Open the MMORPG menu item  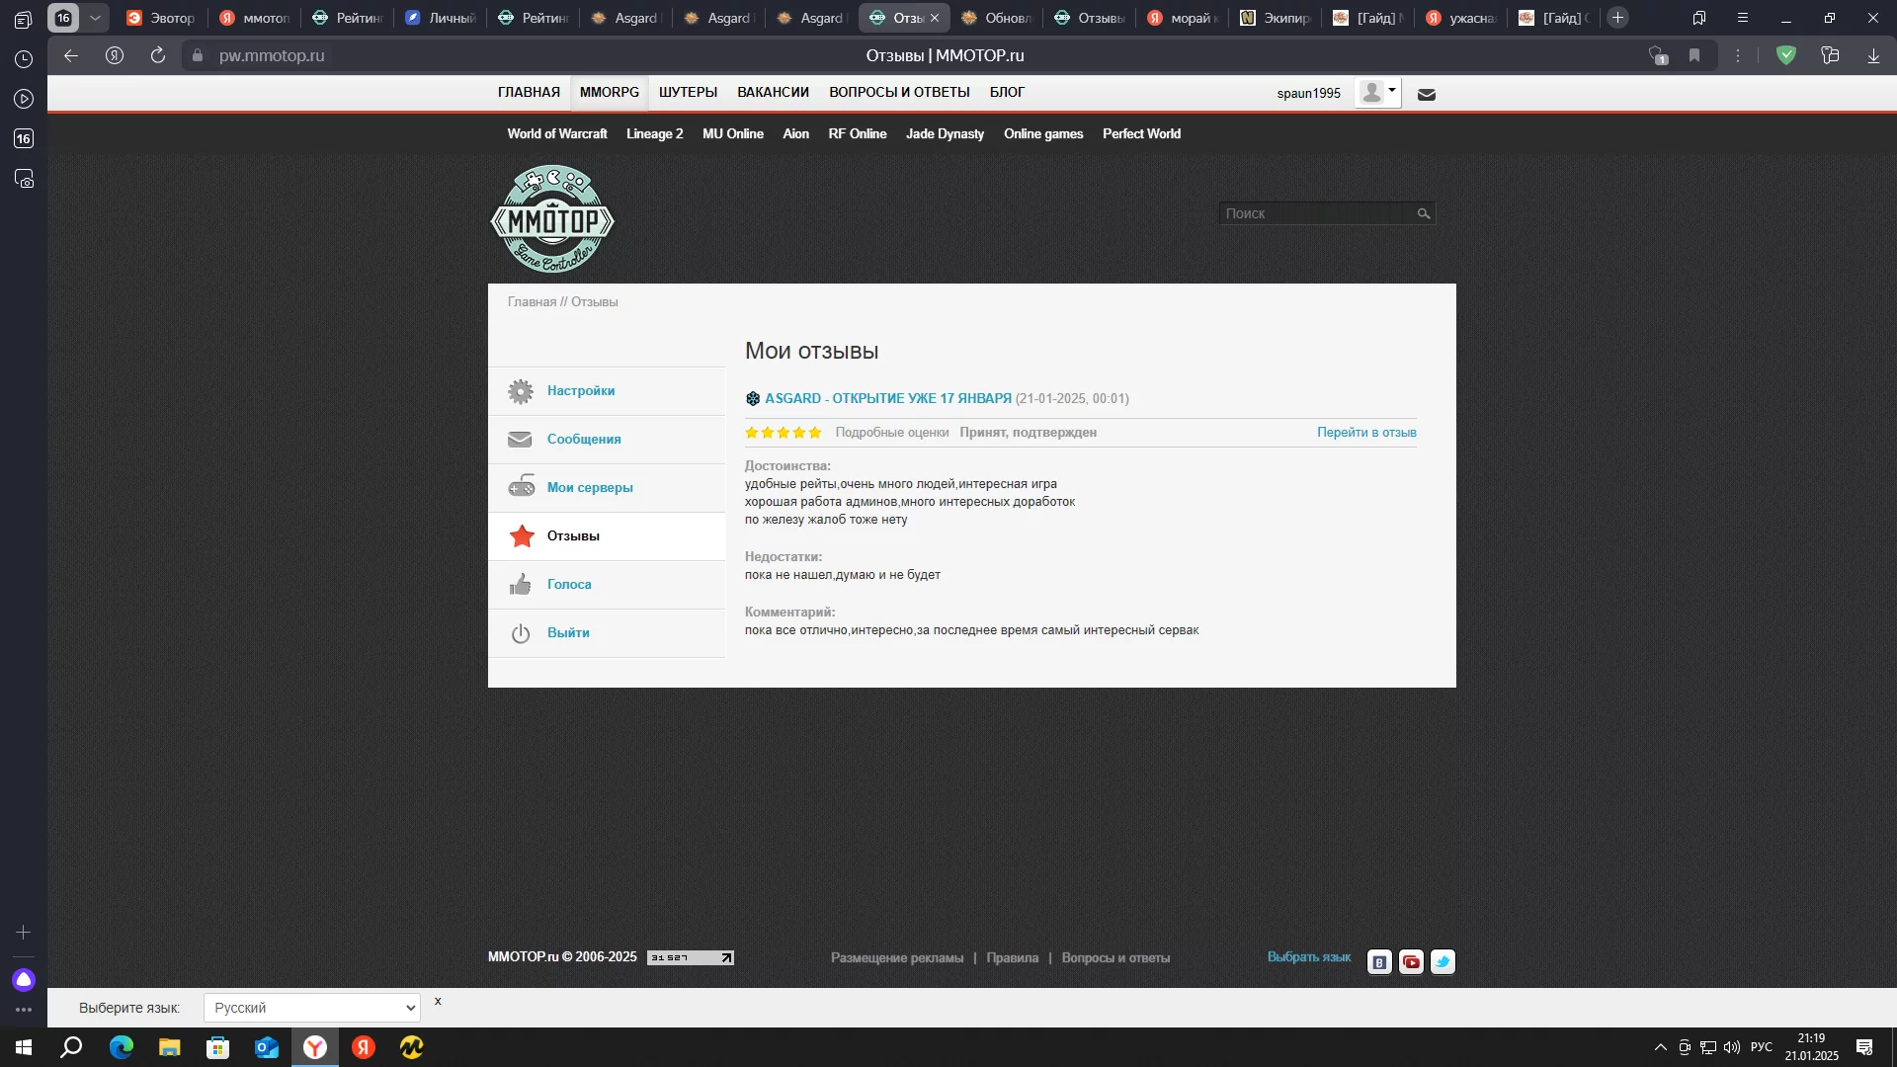click(x=609, y=92)
